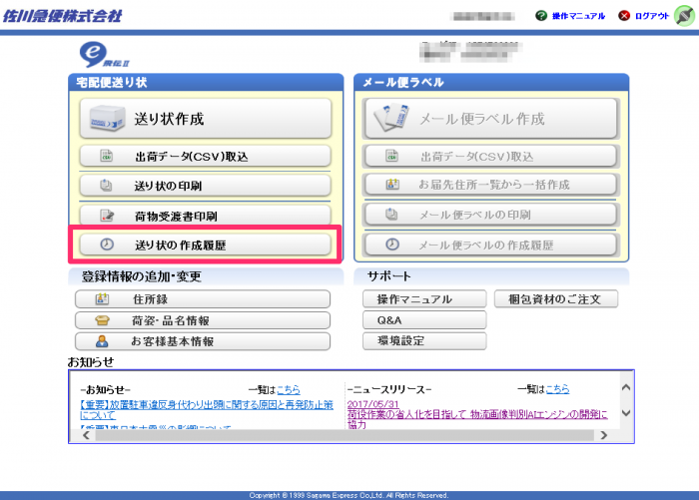Click the horizontal scrollbar track in お知らせ
The image size is (699, 500).
point(345,435)
